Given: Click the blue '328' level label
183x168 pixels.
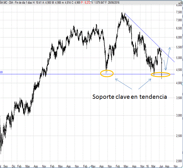Looking at the screenshot, I should (1, 72).
